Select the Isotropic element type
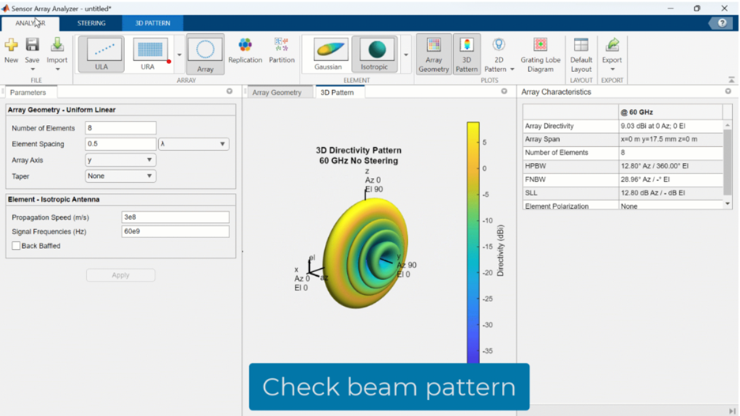This screenshot has height=416, width=740. click(x=374, y=54)
